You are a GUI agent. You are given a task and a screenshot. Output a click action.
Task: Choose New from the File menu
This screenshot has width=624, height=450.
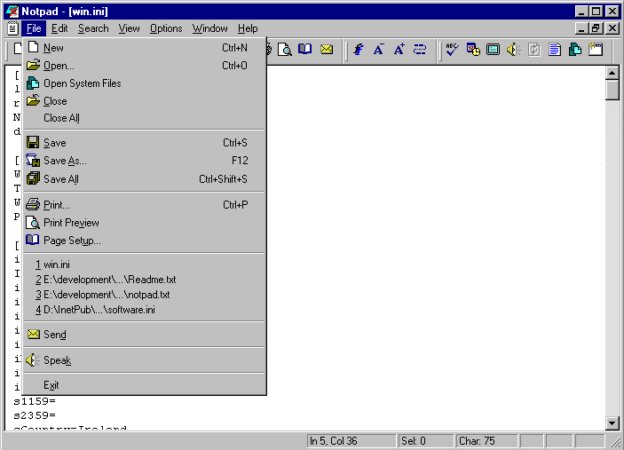click(145, 48)
